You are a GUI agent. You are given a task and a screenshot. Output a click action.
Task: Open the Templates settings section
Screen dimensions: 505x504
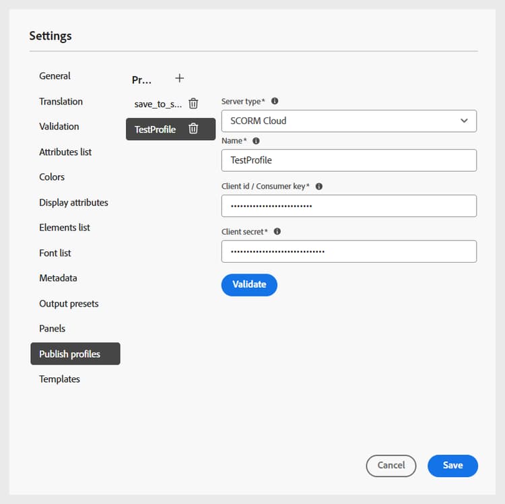(x=59, y=379)
